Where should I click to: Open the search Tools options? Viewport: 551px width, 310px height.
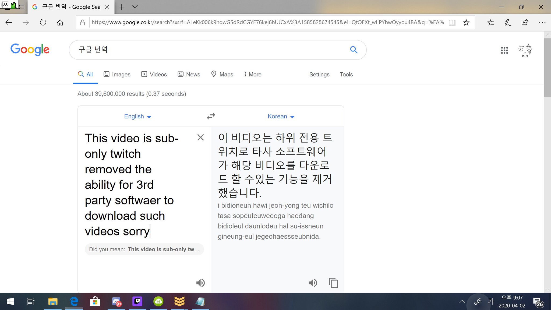coord(346,75)
